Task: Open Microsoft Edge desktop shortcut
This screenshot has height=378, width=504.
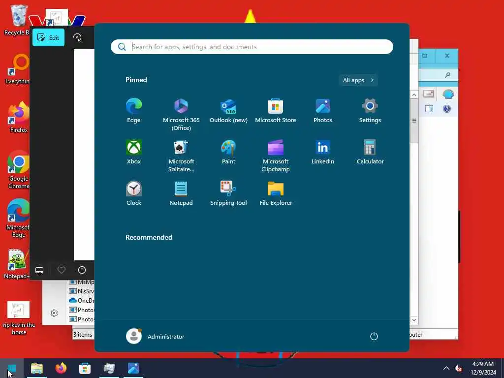Action: pos(18,219)
